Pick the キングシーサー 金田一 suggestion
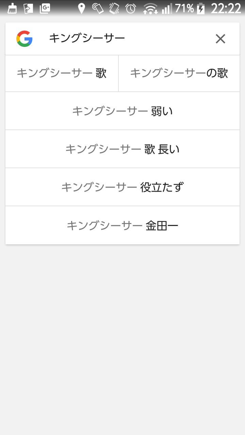Image resolution: width=245 pixels, height=435 pixels. coord(122,225)
